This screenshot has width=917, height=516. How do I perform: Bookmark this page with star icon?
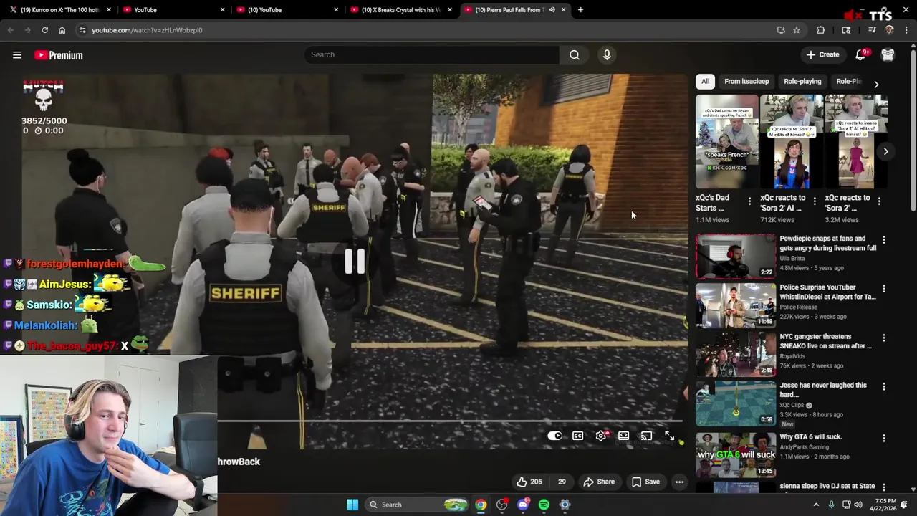[796, 30]
